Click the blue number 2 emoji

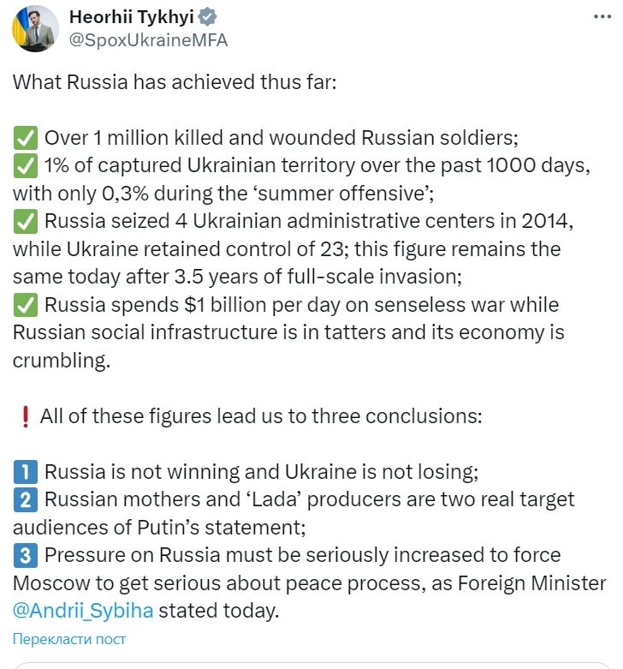pyautogui.click(x=25, y=499)
